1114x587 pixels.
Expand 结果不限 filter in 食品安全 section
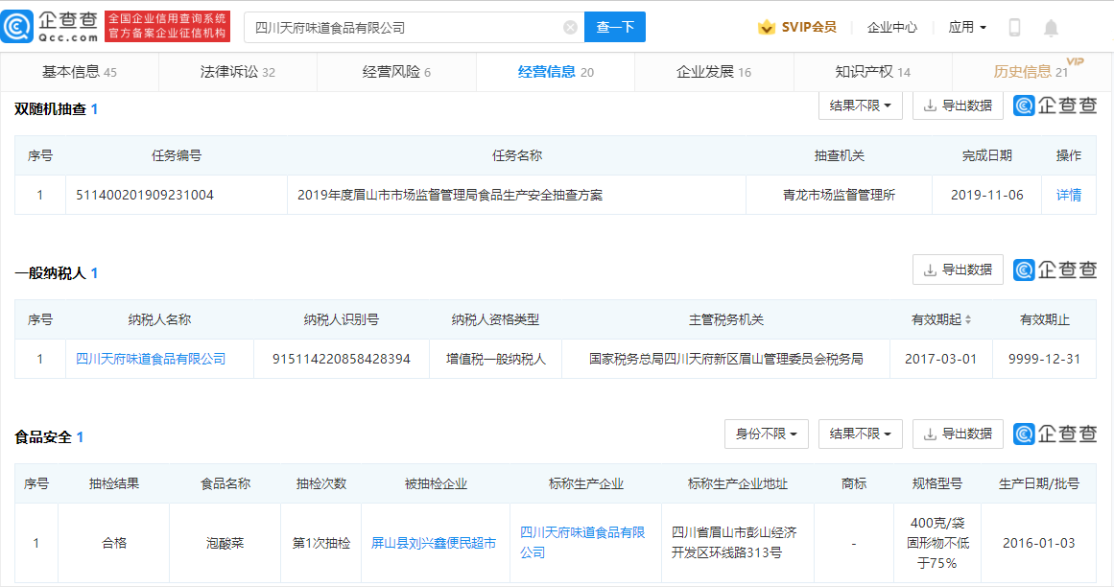pos(861,434)
